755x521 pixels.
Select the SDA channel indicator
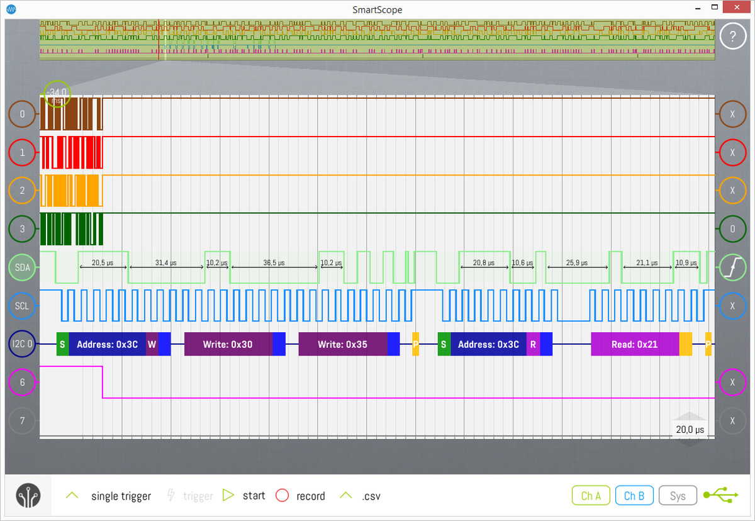tap(23, 267)
